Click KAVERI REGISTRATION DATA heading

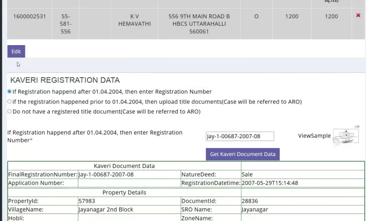coord(65,80)
